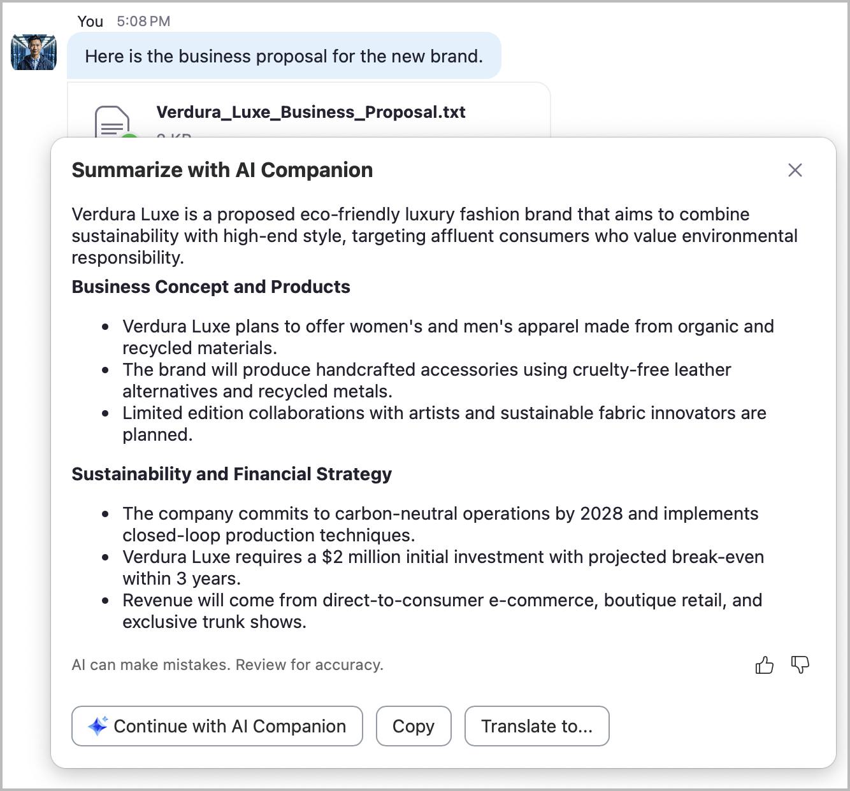Click the Business Concept and Products heading

[x=211, y=287]
